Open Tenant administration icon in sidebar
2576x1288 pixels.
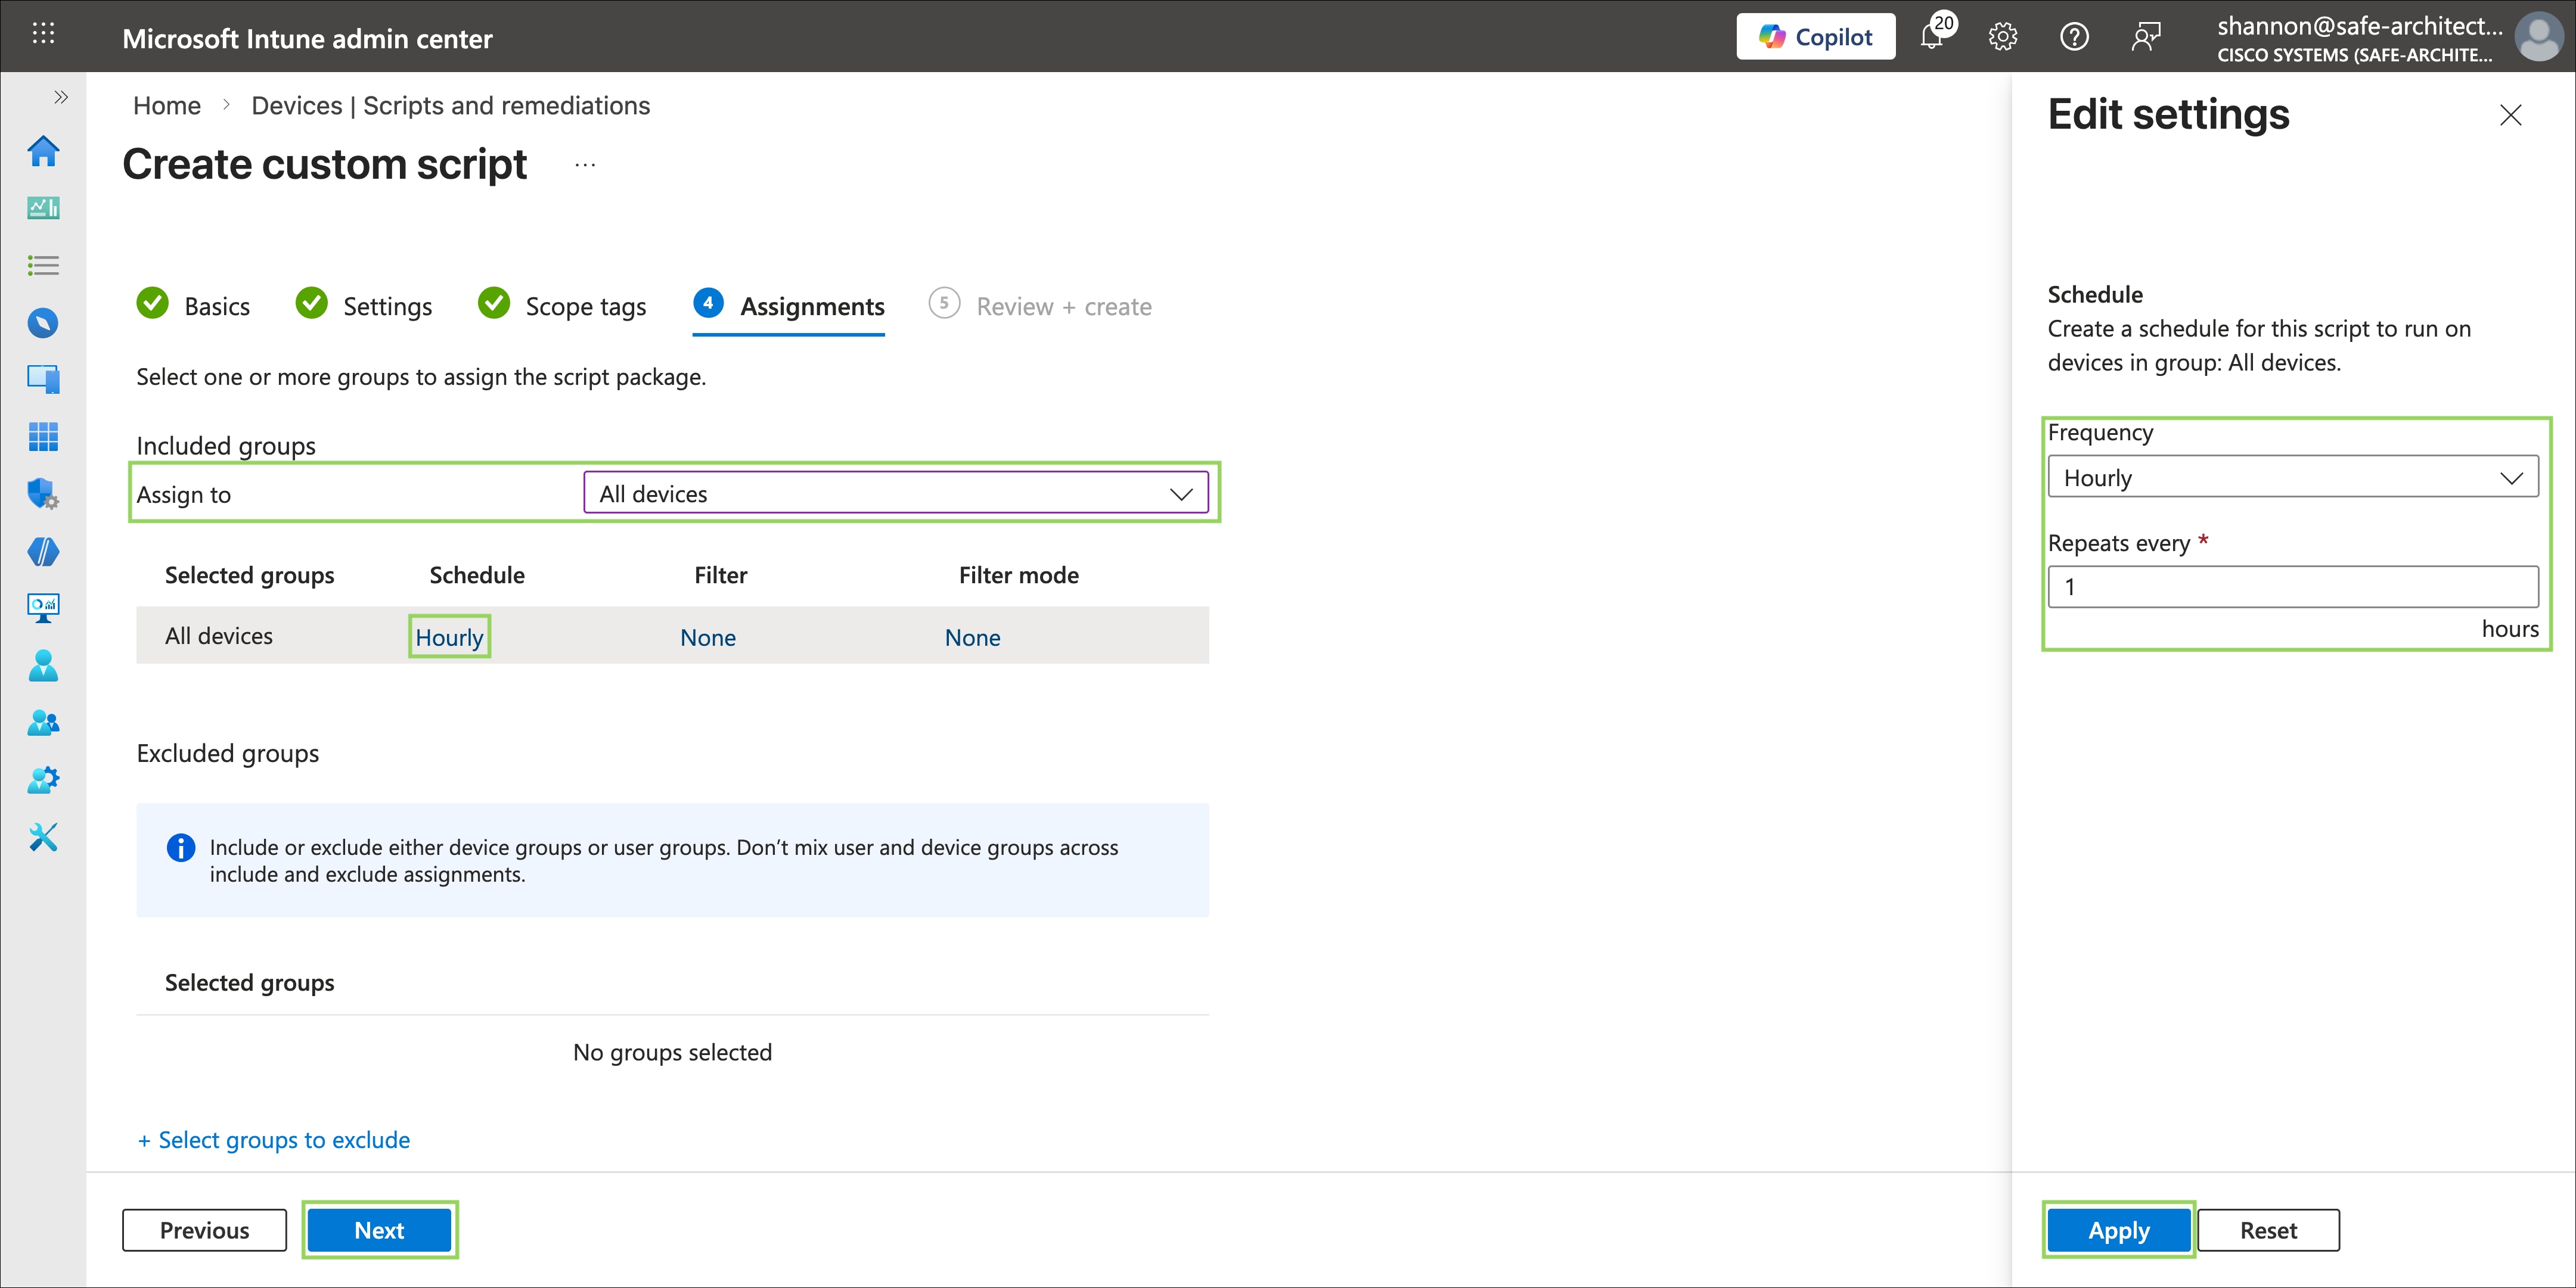point(43,779)
